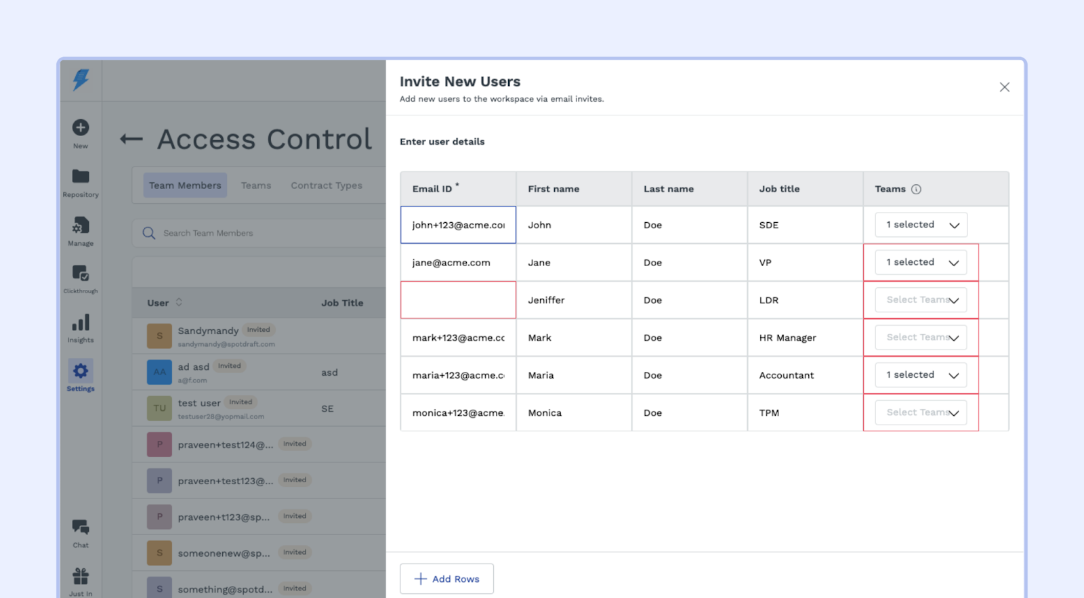The image size is (1084, 598).
Task: Switch to the Contract Types tab
Action: [327, 186]
